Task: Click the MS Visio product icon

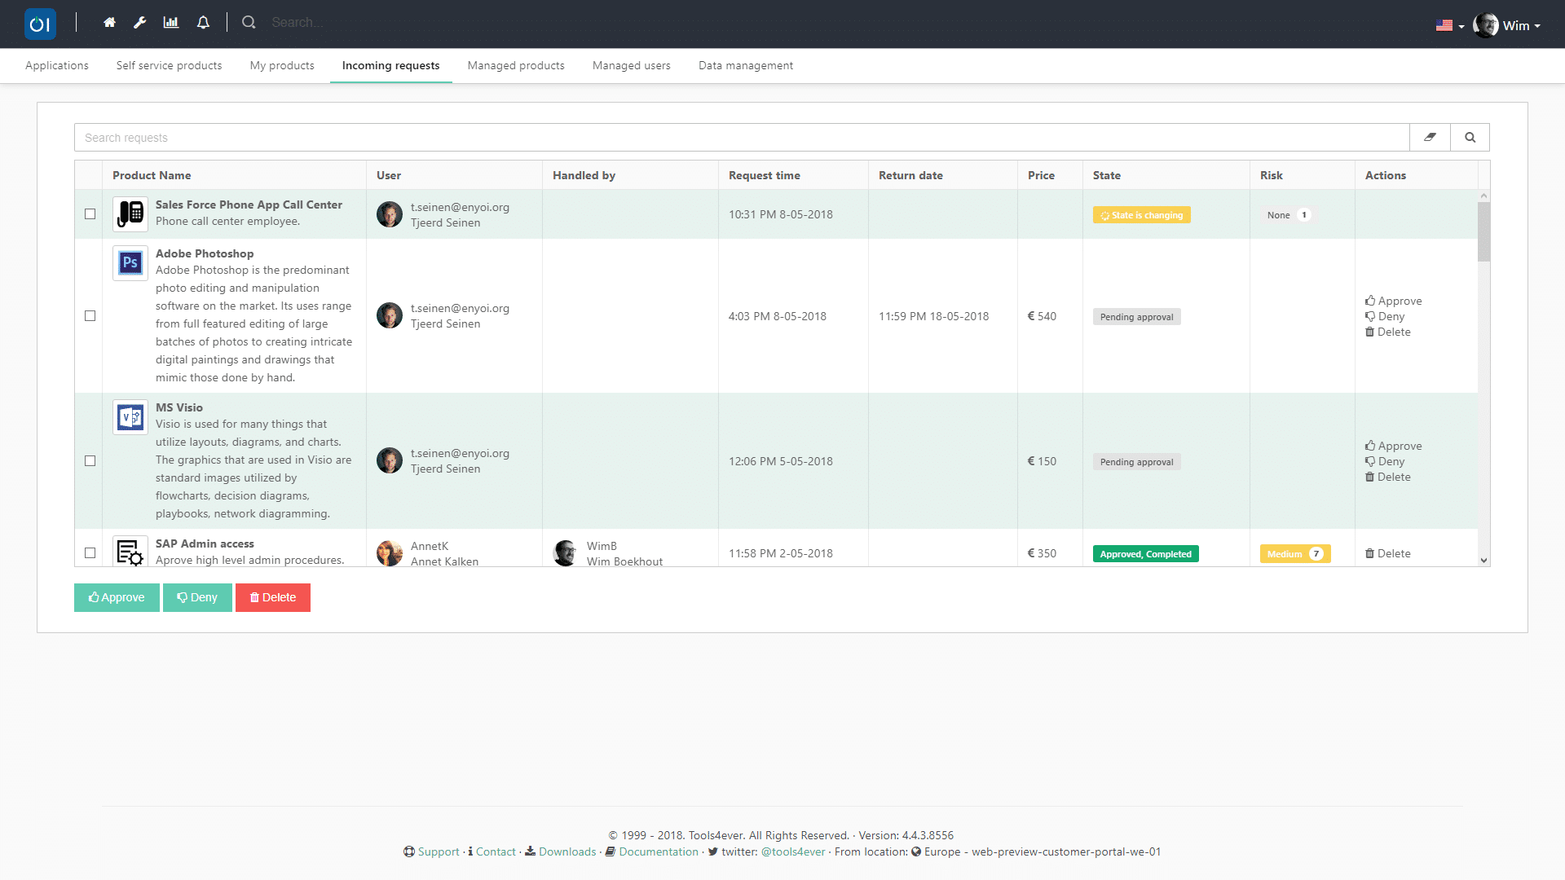Action: tap(130, 417)
